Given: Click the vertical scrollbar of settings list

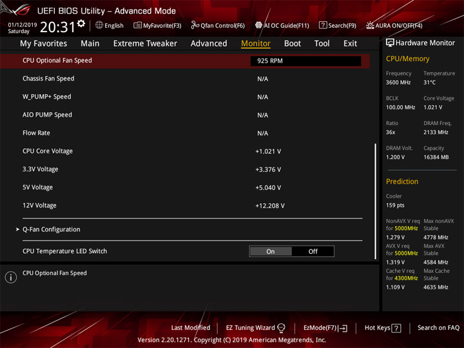Looking at the screenshot, I should point(375,201).
